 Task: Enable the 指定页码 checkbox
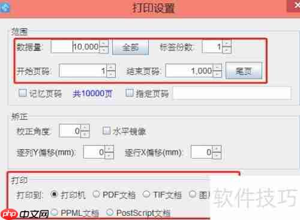(x=129, y=93)
